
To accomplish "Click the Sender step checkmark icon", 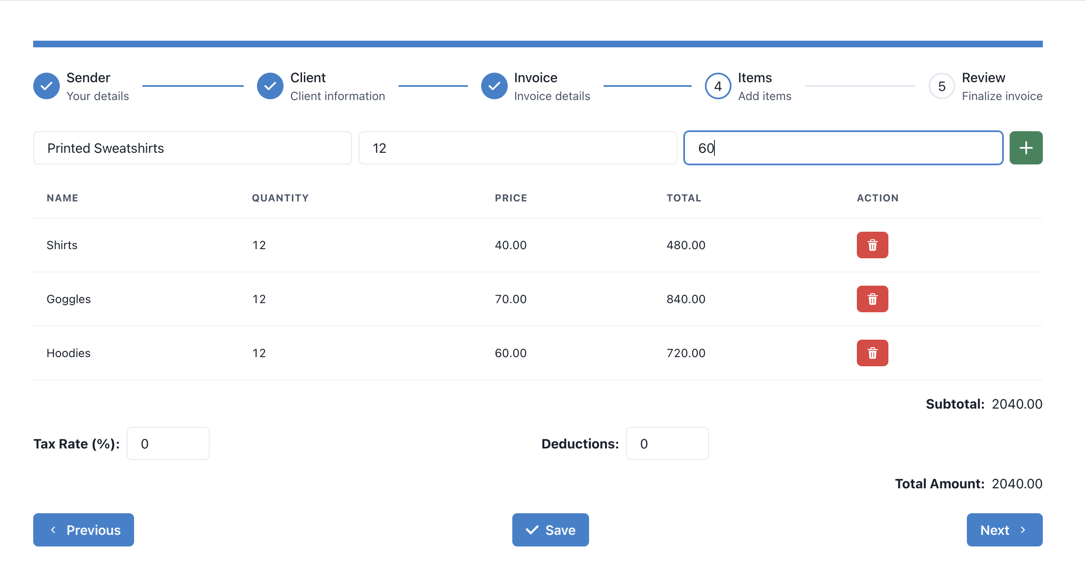I will (46, 86).
